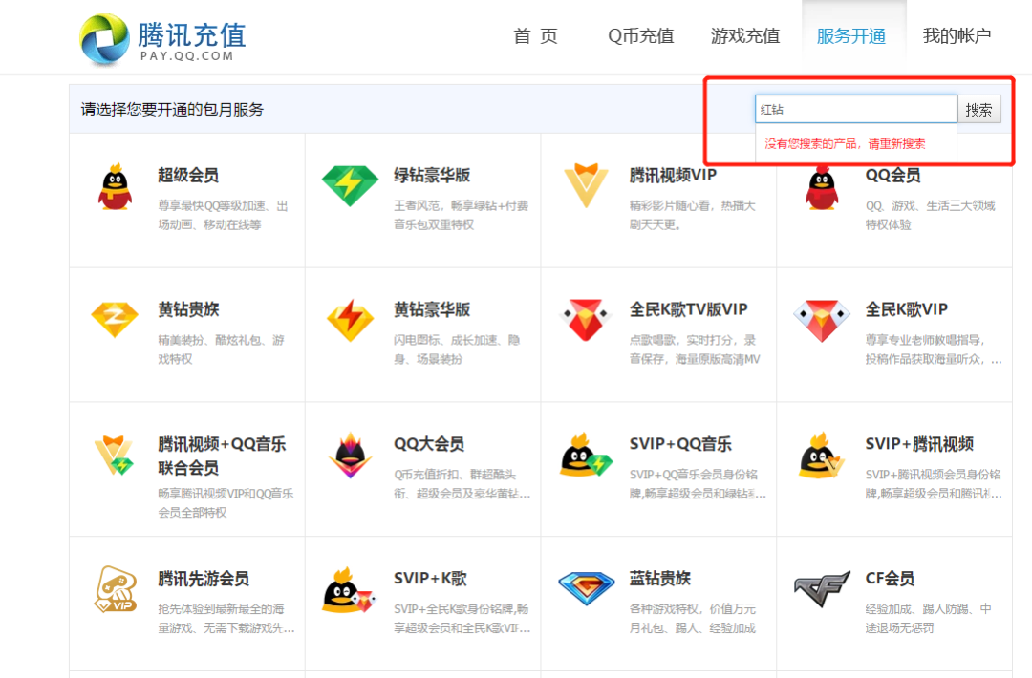Open the 超级会员 title link
The image size is (1032, 678).
(188, 175)
